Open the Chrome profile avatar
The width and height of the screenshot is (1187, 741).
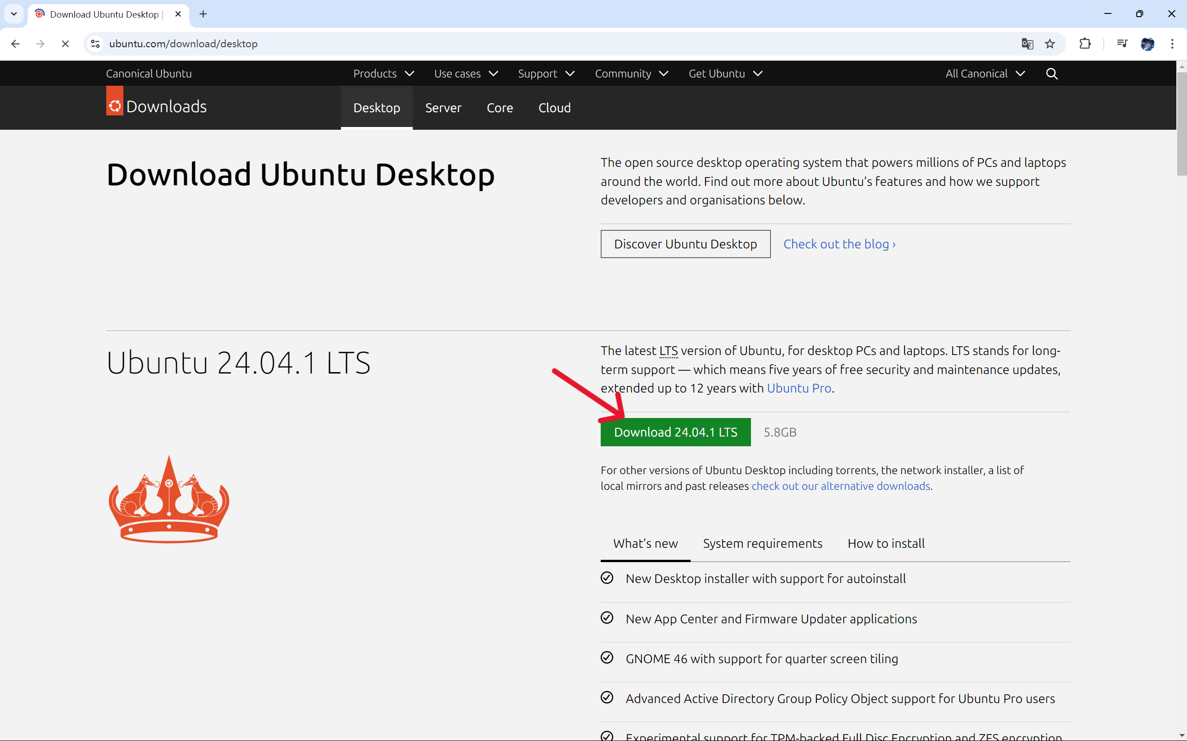[1147, 44]
